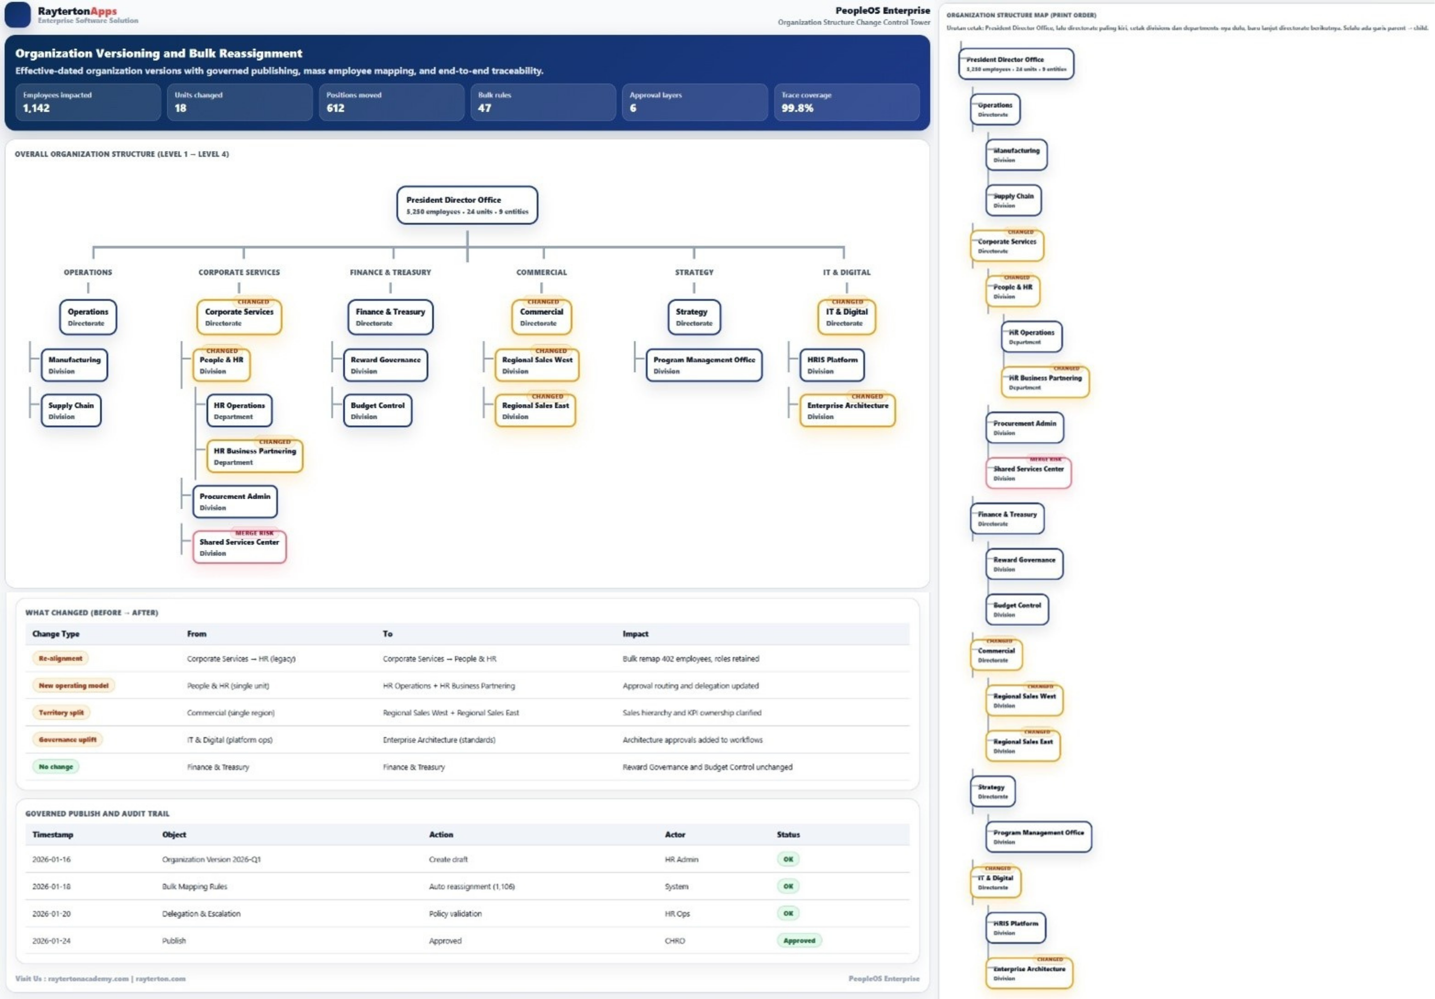Toggle the Re-alignment change type pill
This screenshot has height=999, width=1435.
click(x=61, y=658)
